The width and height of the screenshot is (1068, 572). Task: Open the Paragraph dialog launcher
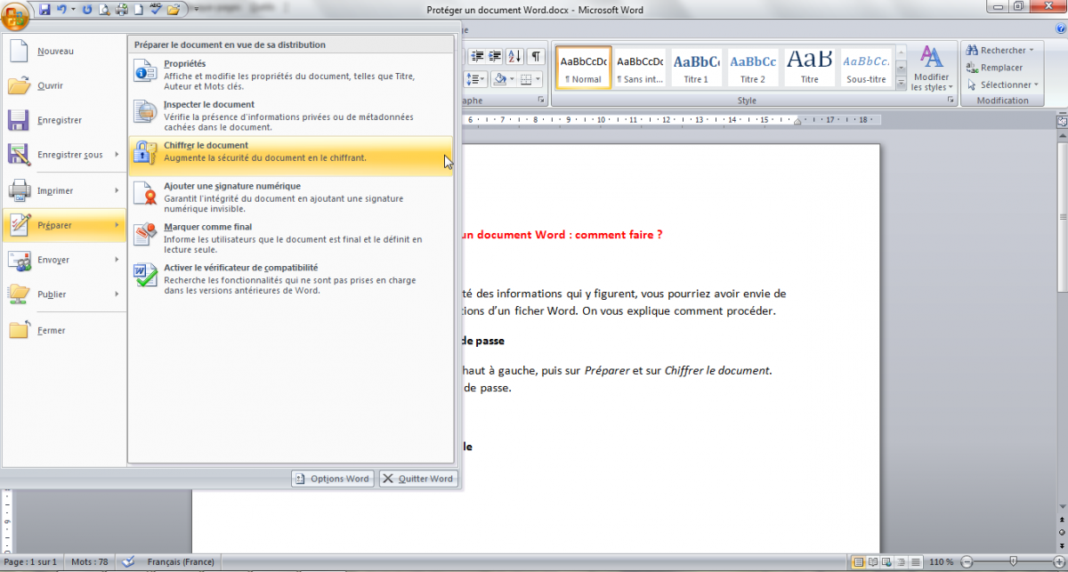[x=540, y=101]
